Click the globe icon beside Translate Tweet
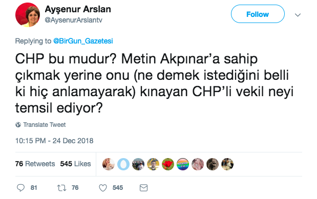 [x=18, y=125]
